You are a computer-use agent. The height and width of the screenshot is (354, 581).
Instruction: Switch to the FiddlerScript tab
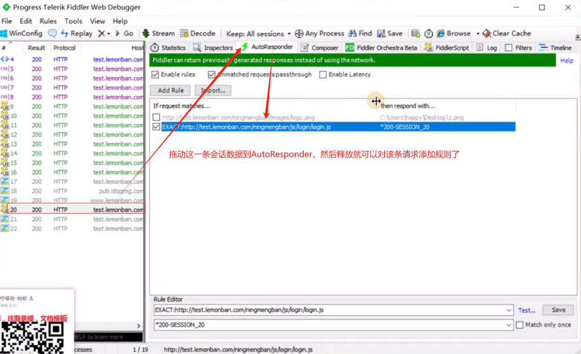446,48
